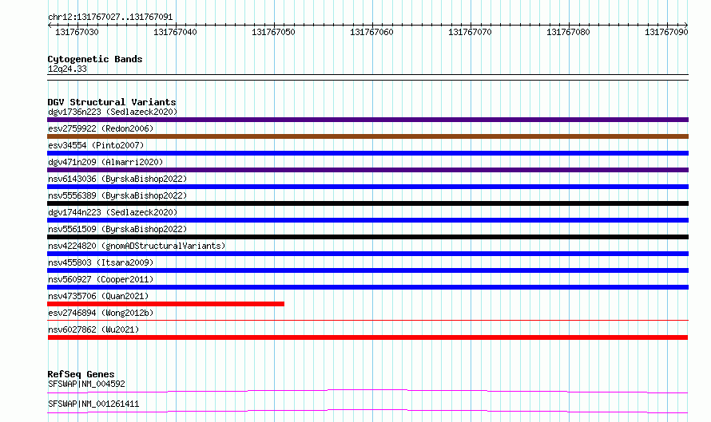Click ruler position 131767050

tap(273, 32)
